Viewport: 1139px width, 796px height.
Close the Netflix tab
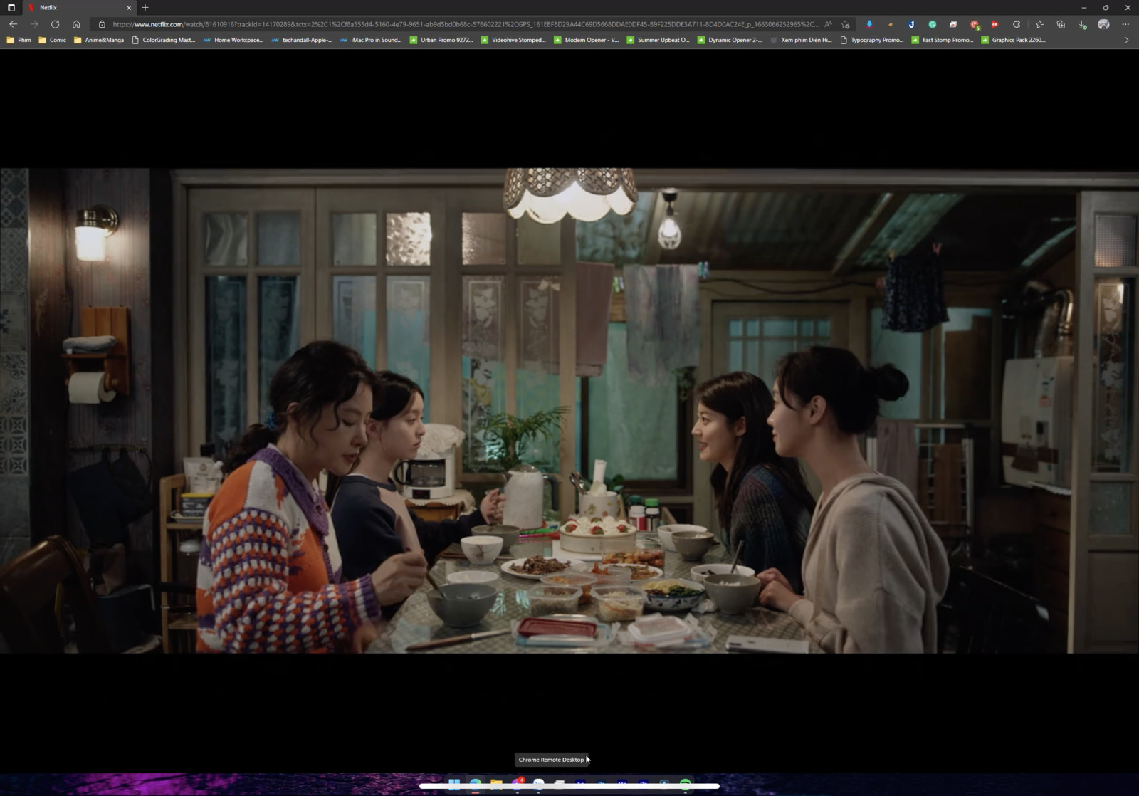tap(129, 7)
